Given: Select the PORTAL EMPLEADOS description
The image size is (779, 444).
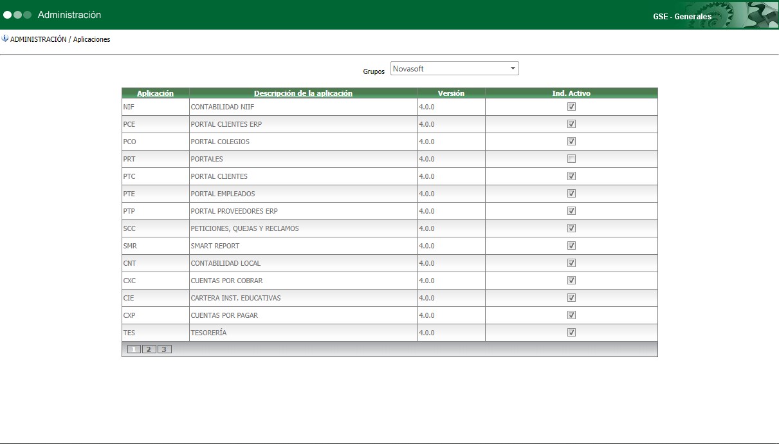Looking at the screenshot, I should [223, 194].
